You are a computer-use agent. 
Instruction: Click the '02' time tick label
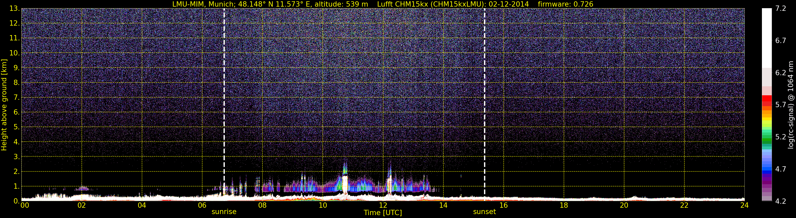point(82,205)
